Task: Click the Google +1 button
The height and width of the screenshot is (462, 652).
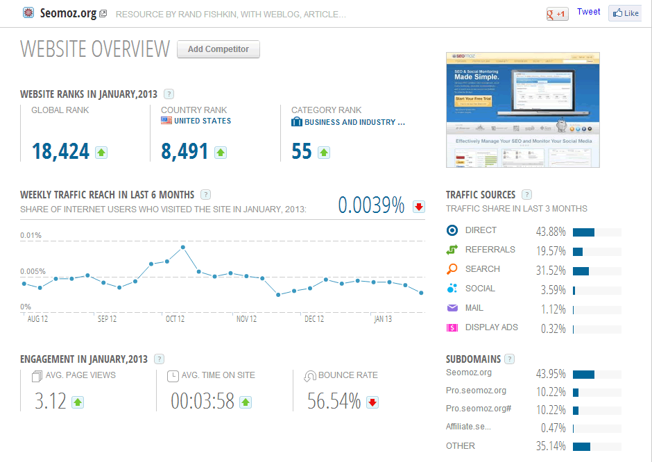Action: pyautogui.click(x=558, y=13)
